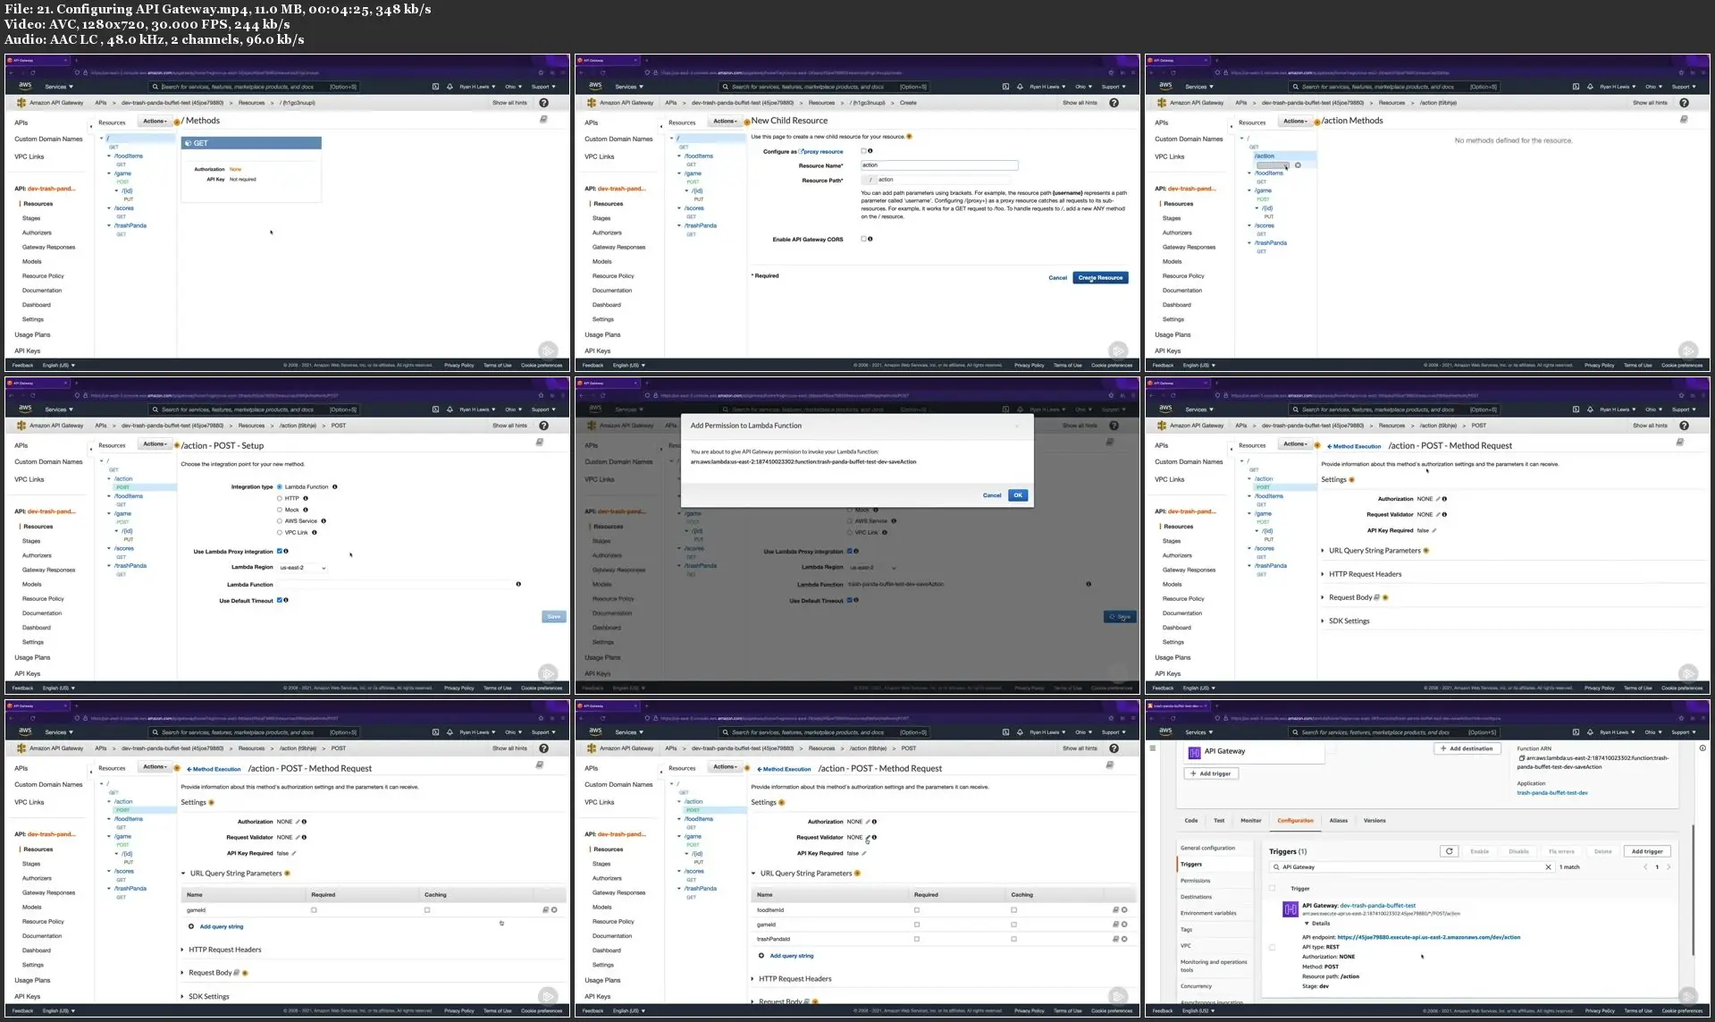Click info icon next to AWS Service option
1715x1022 pixels.
pos(324,520)
